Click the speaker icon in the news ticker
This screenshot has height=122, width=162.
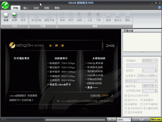click(58, 101)
